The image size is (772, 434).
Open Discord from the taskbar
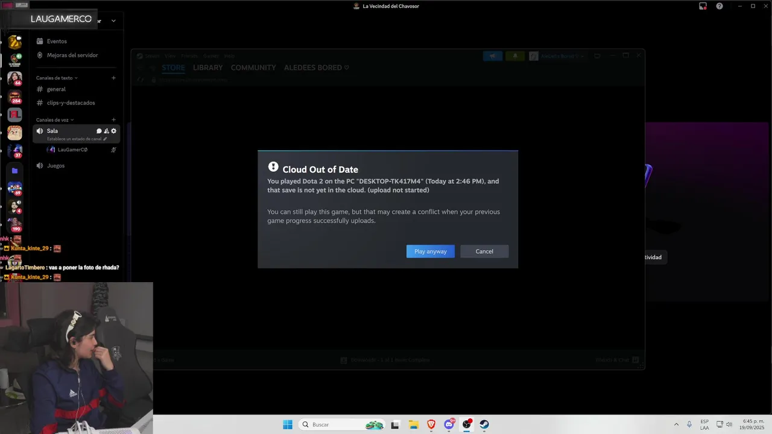pos(449,424)
